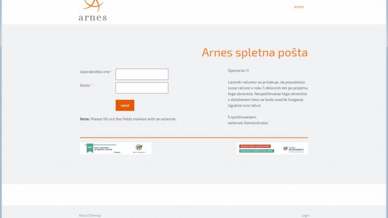Screen dimensions: 388x218
Task: Click the Note about asterisk fields
Action: point(128,119)
